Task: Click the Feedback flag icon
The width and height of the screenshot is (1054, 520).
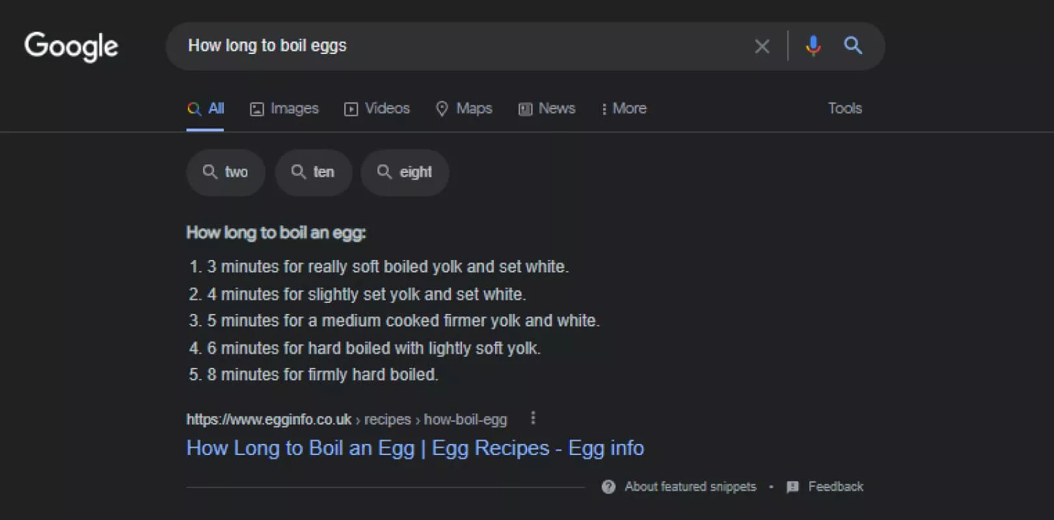Action: click(792, 487)
